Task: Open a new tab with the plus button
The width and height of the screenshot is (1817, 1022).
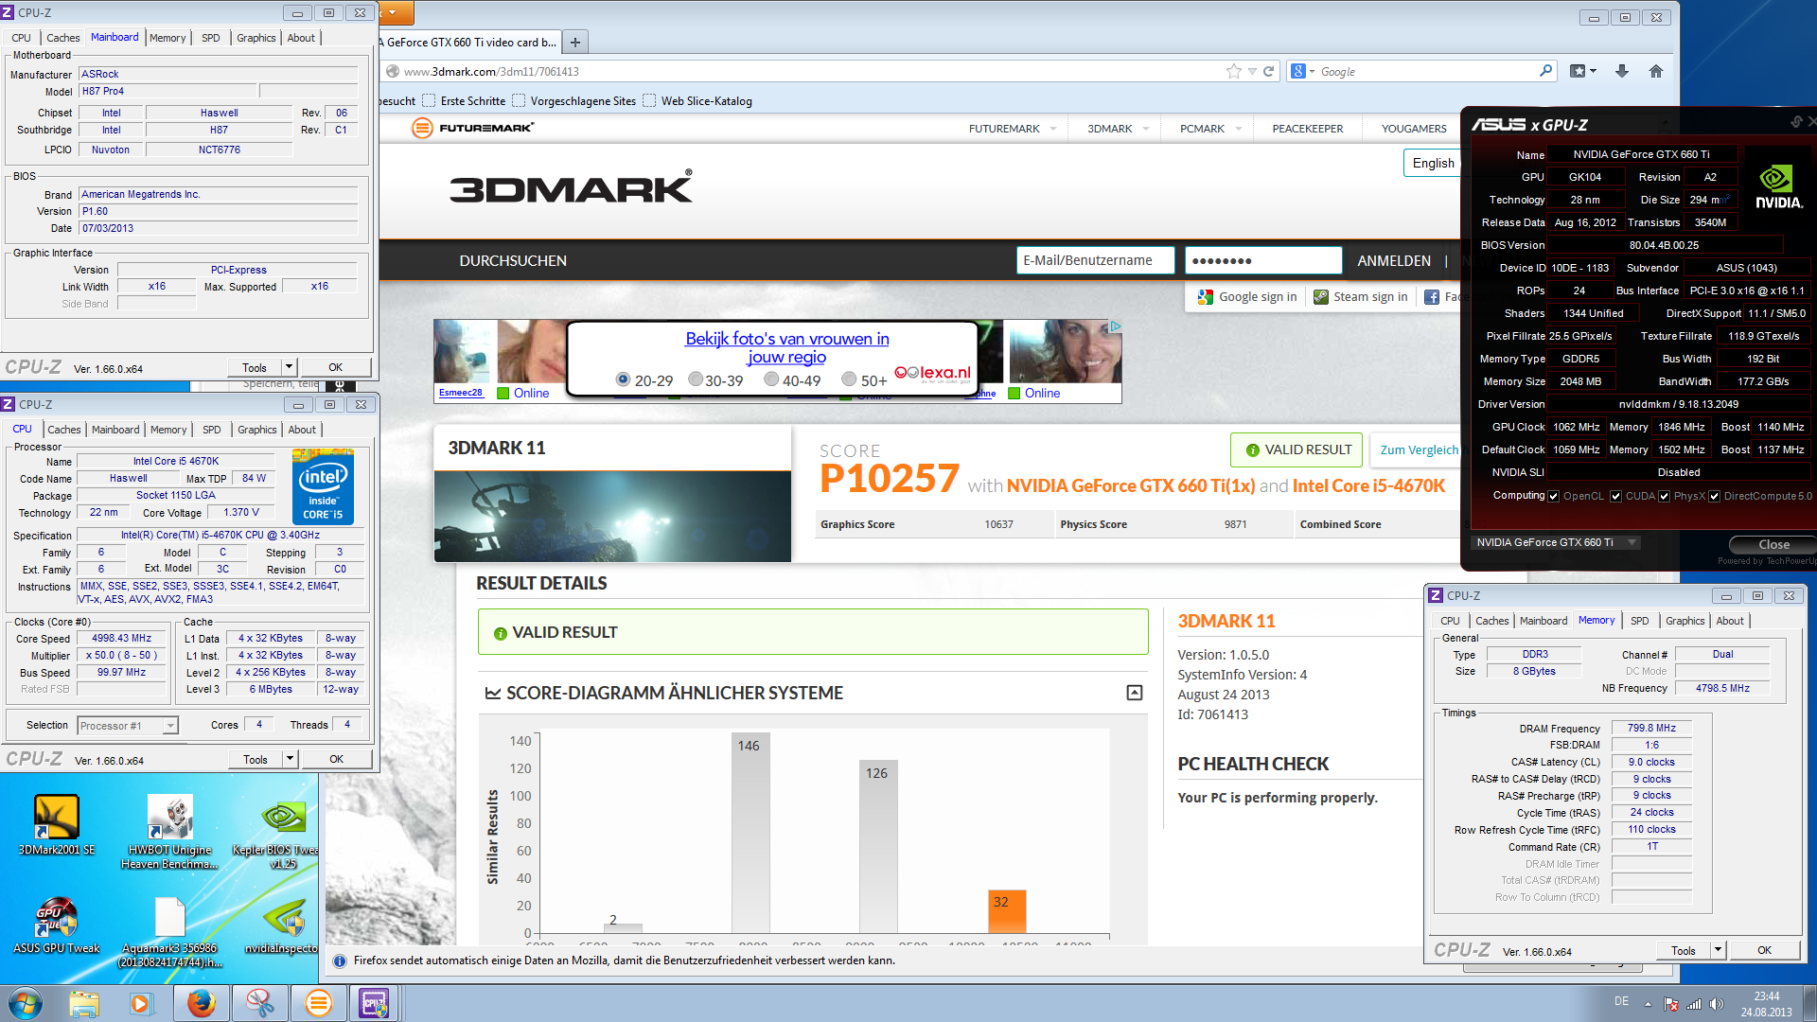Action: [x=574, y=42]
